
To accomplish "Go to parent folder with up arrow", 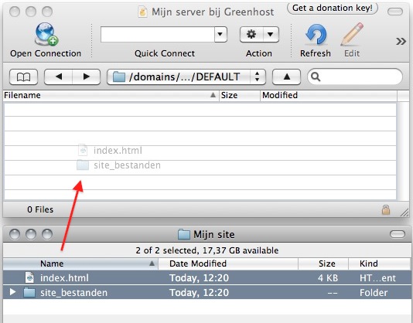I will coord(287,76).
